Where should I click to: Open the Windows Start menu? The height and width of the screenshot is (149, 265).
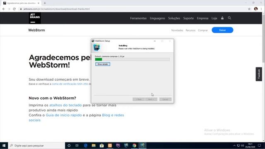pyautogui.click(x=4, y=145)
